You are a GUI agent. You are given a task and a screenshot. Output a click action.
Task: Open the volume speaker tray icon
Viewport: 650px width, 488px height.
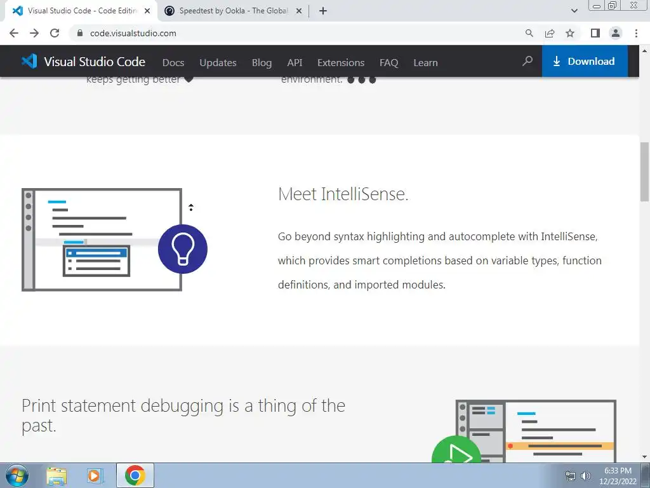tap(585, 476)
